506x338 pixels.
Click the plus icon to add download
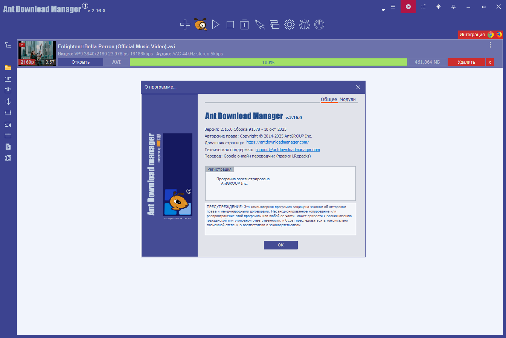[185, 24]
